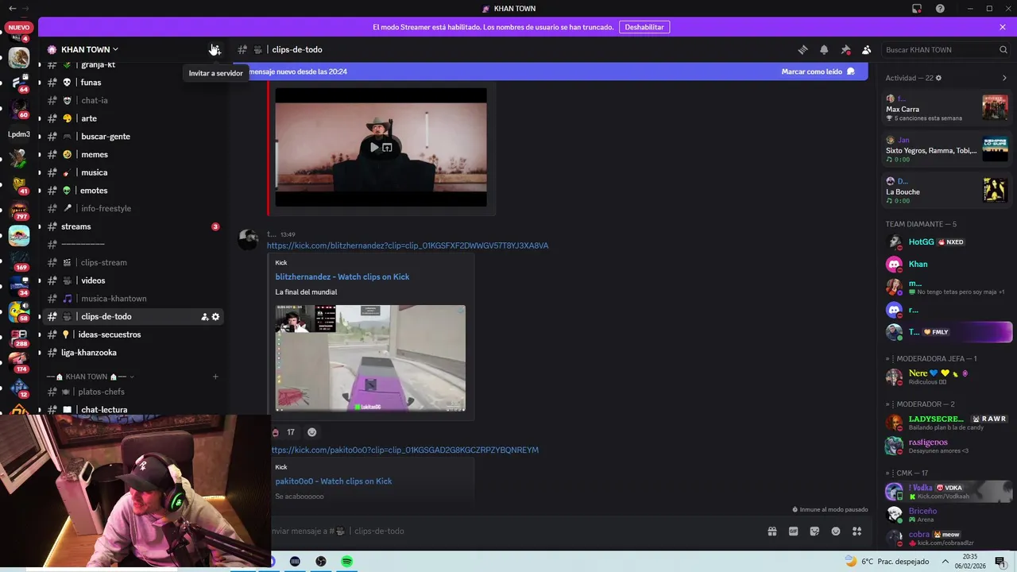1017x572 pixels.
Task: Click the Actividad settings gear icon
Action: click(938, 78)
